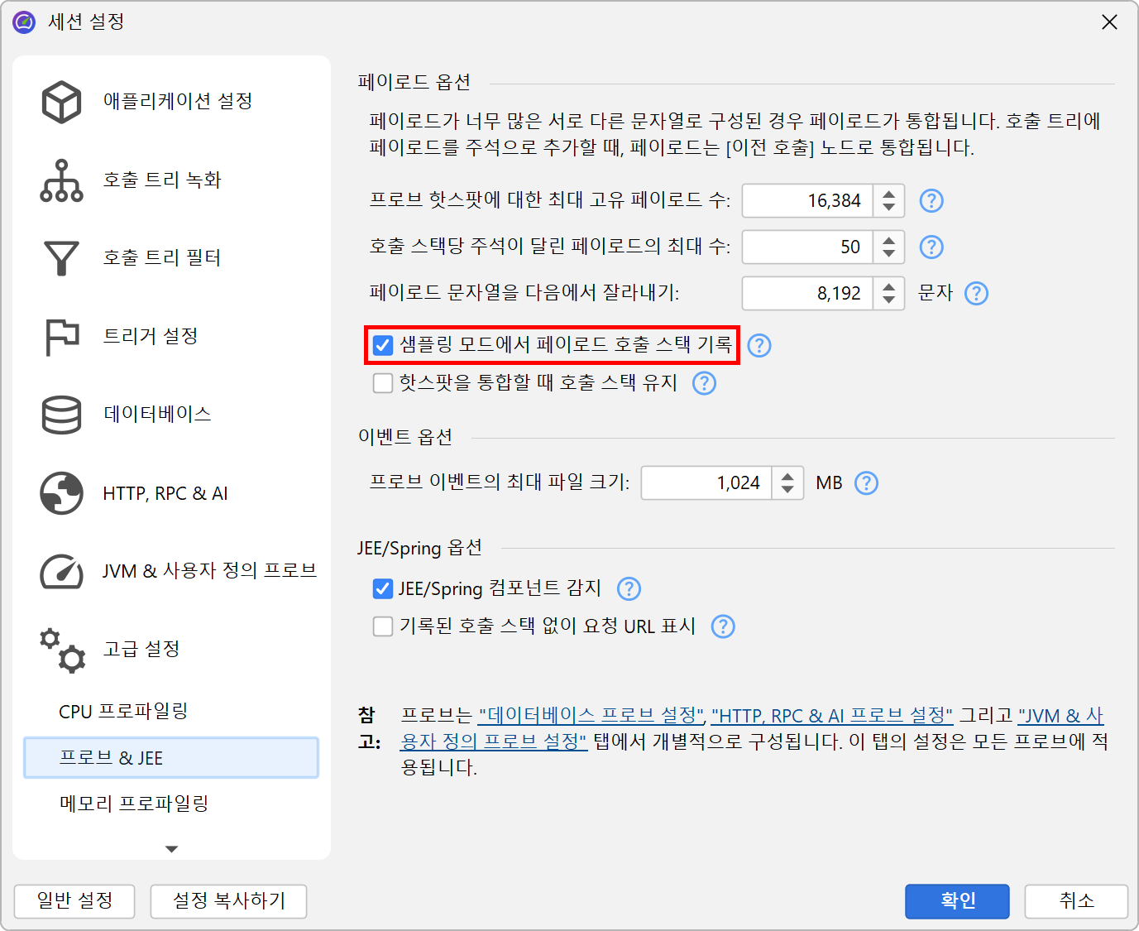This screenshot has width=1139, height=931.
Task: Enable 핫스팟을 통합할 때 호출 스택 유지
Action: (383, 383)
